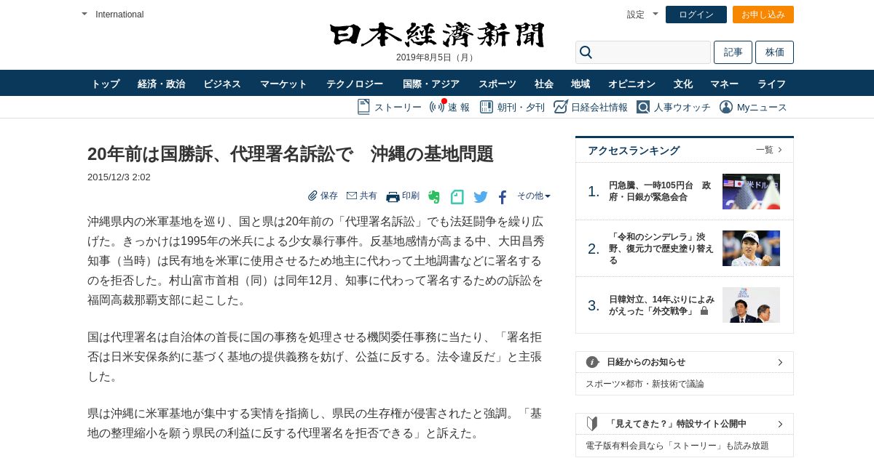
Task: Open the ストーリー document icon
Action: tap(363, 107)
